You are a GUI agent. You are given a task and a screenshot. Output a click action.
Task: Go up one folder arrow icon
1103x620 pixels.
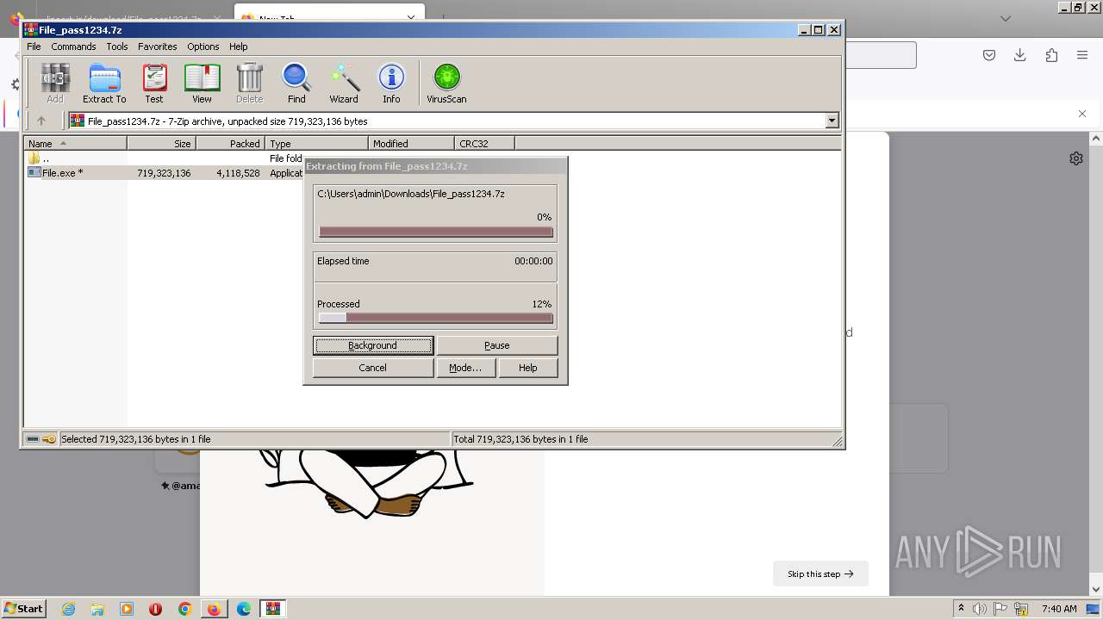(x=41, y=121)
